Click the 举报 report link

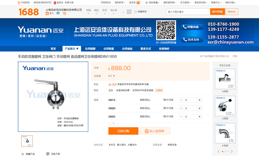[235, 56]
